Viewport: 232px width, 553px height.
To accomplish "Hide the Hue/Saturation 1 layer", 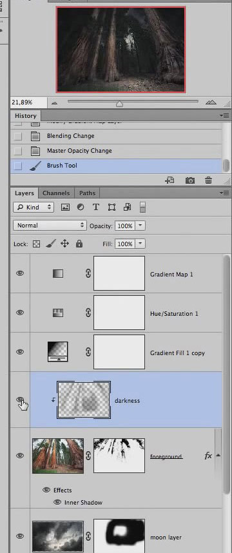I will pyautogui.click(x=20, y=313).
